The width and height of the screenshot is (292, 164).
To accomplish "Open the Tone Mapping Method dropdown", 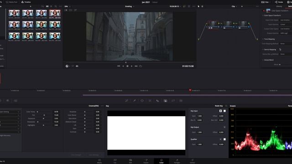I will [x=286, y=44].
